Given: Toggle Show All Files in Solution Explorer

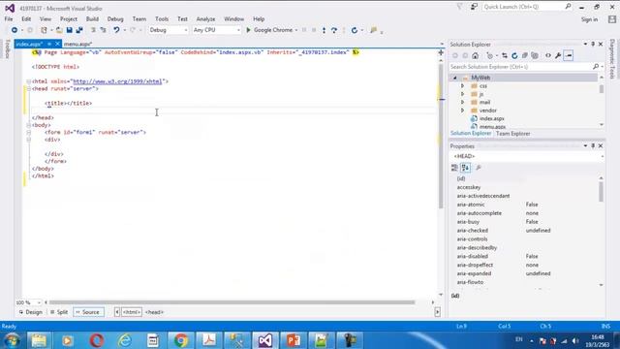Looking at the screenshot, I should click(535, 56).
